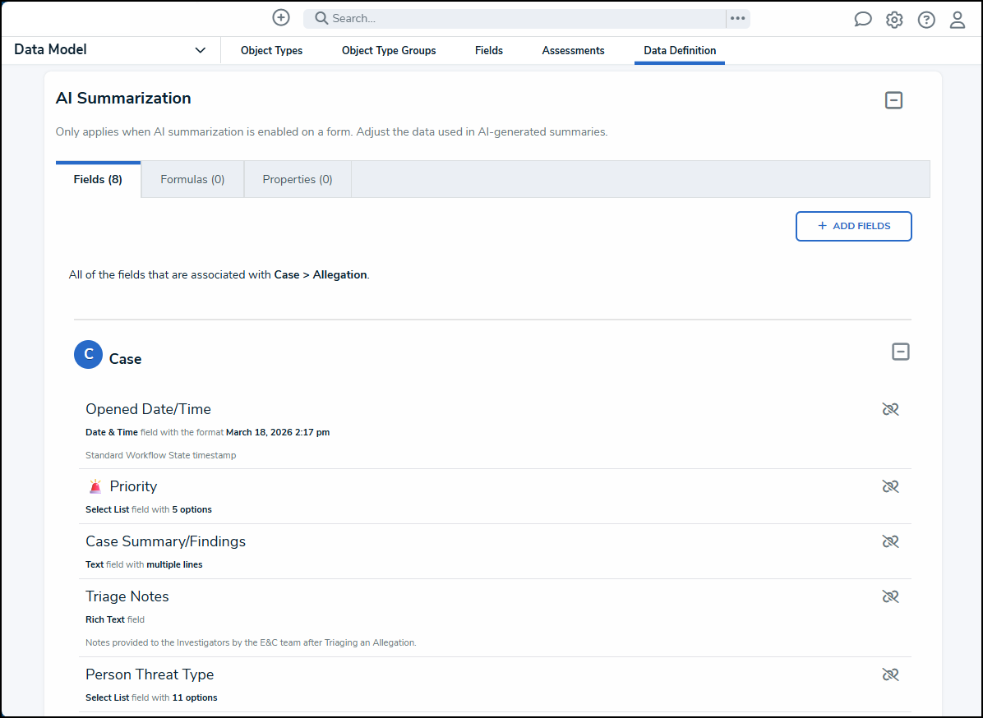This screenshot has height=718, width=983.
Task: Unlink the Opened Date/Time field
Action: tap(890, 409)
